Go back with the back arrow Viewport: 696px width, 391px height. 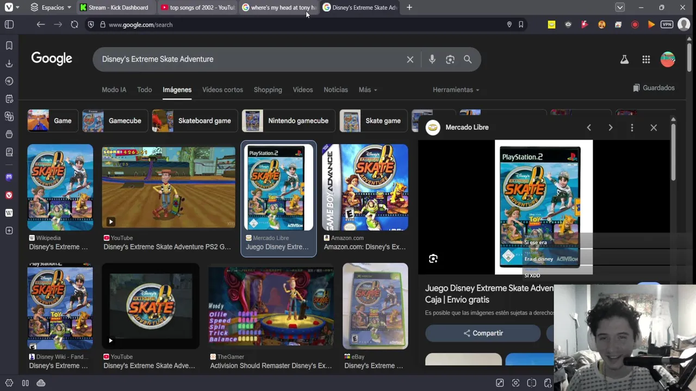40,24
